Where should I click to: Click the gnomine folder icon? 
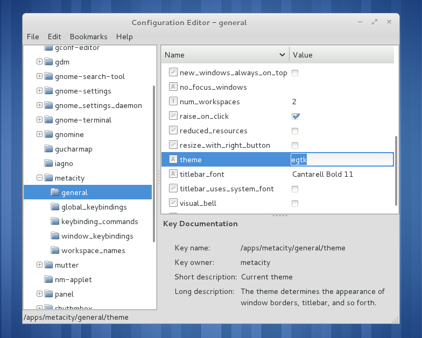(x=48, y=134)
